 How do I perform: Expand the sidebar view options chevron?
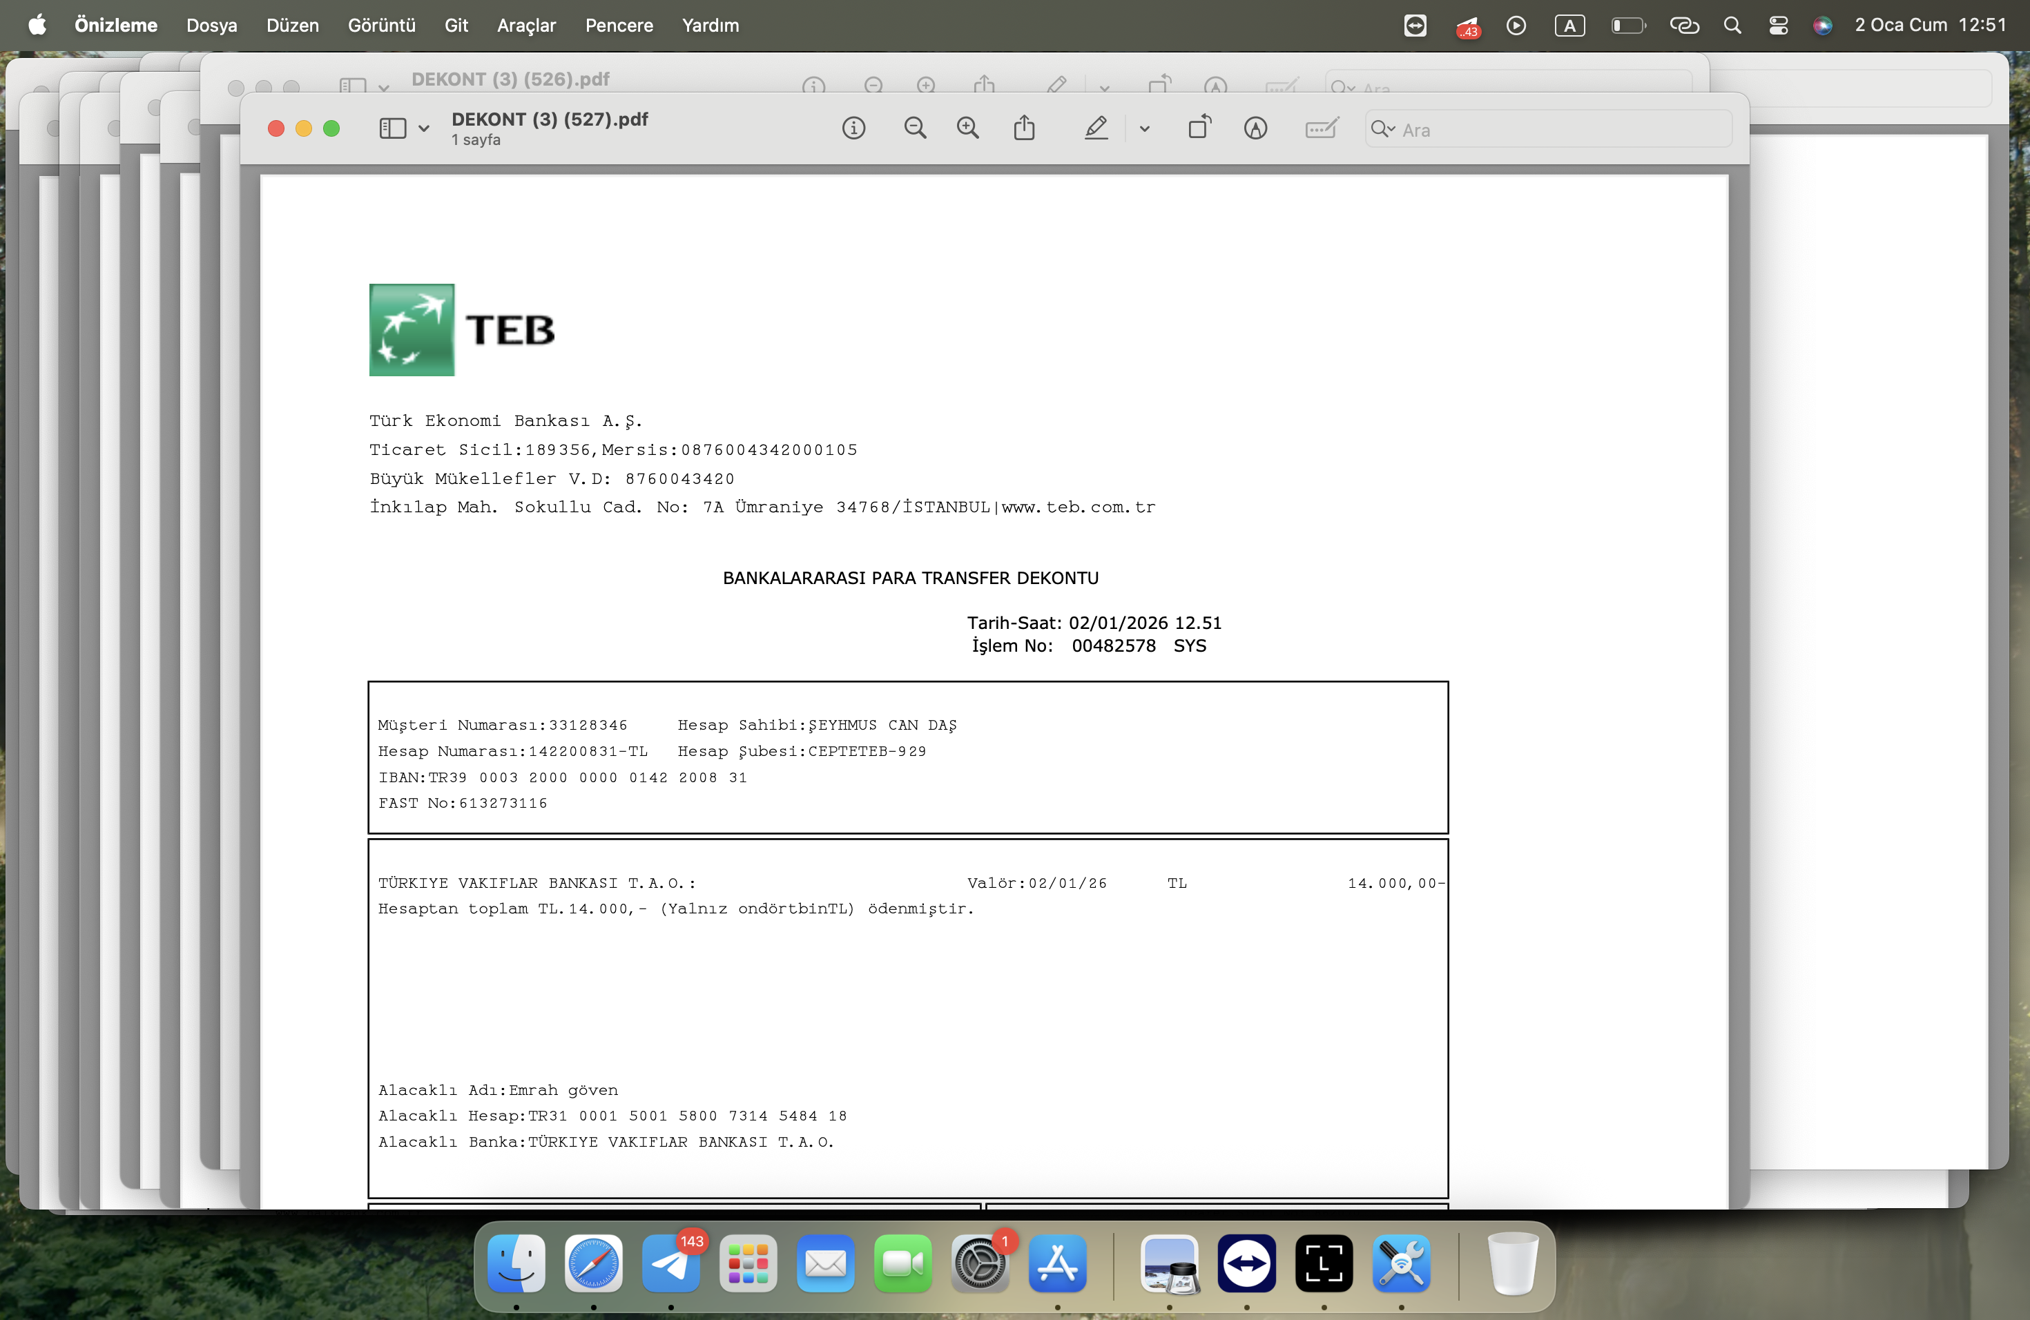pyautogui.click(x=424, y=130)
